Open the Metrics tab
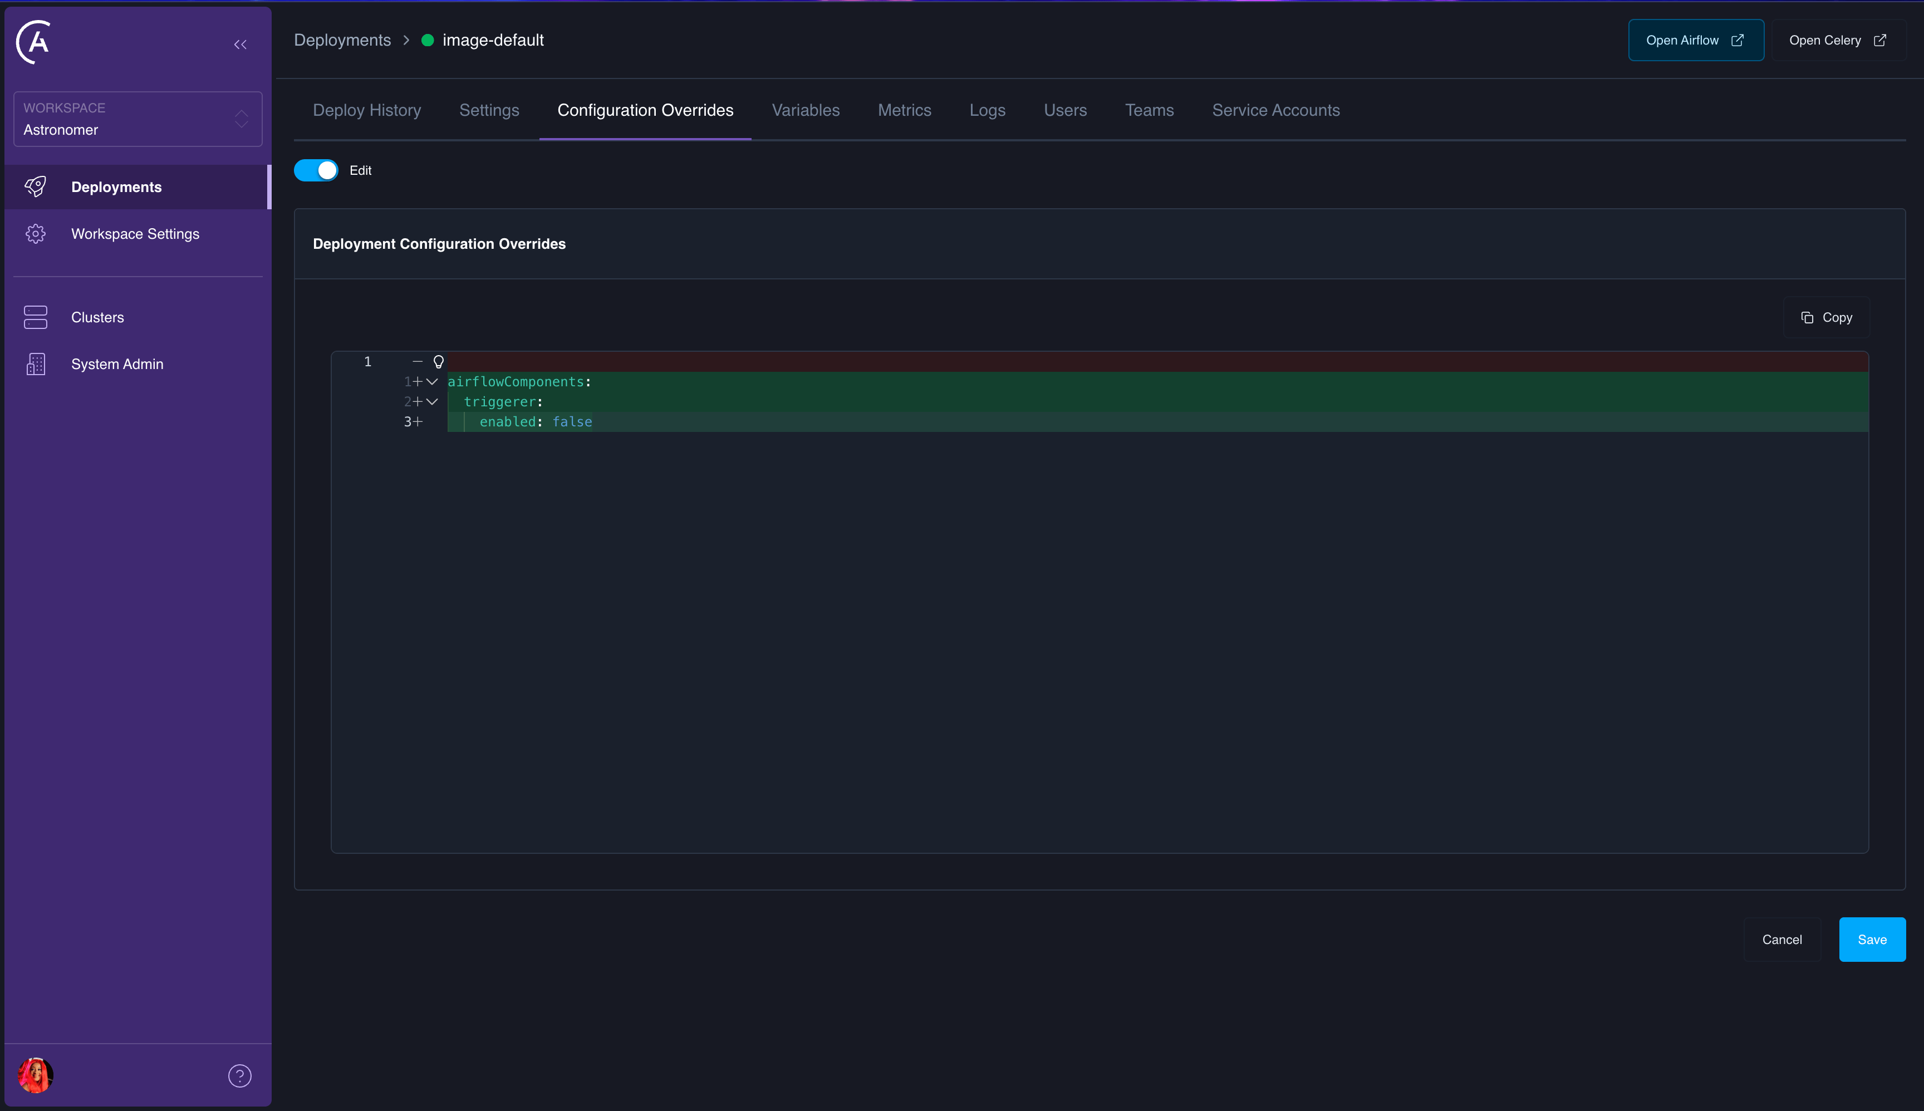 [x=904, y=110]
